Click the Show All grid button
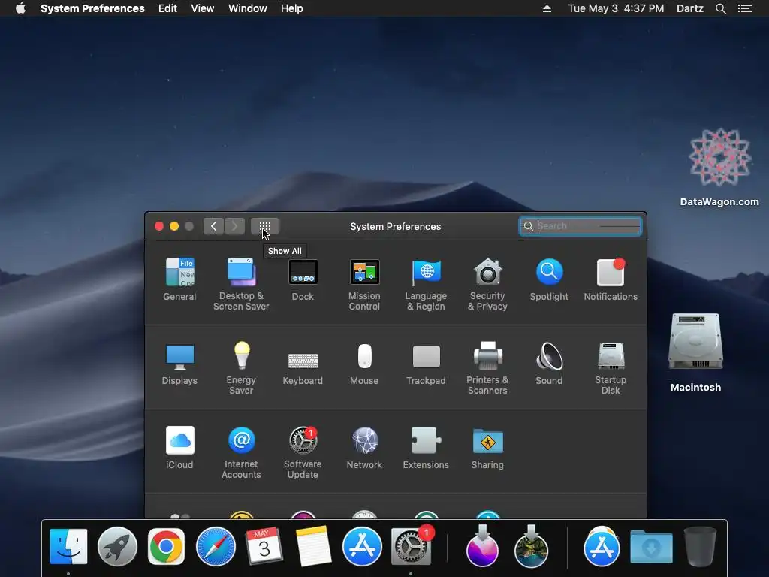The image size is (769, 577). point(265,226)
